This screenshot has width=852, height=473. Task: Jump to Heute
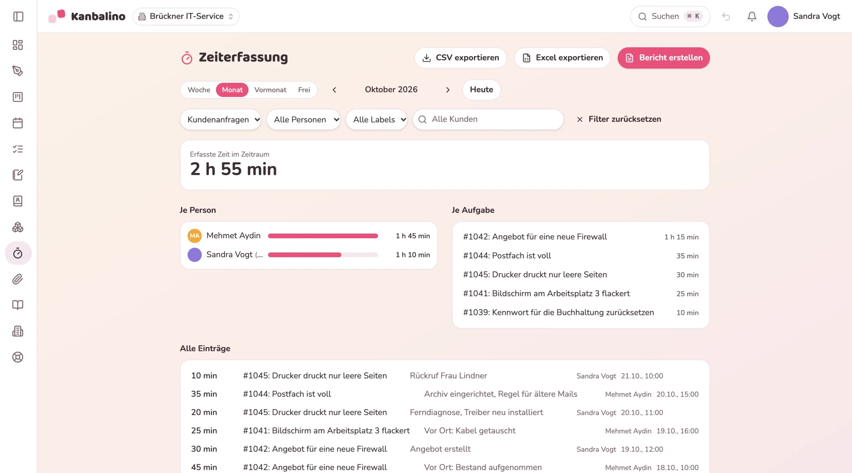481,90
